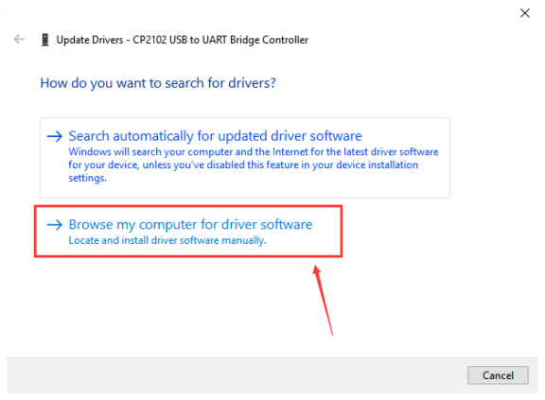Go back using the left arrow icon
545x400 pixels.
click(x=19, y=39)
